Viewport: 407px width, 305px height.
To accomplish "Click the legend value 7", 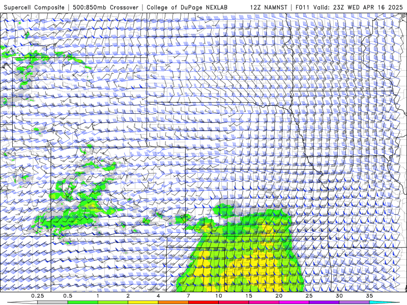I will [x=188, y=296].
